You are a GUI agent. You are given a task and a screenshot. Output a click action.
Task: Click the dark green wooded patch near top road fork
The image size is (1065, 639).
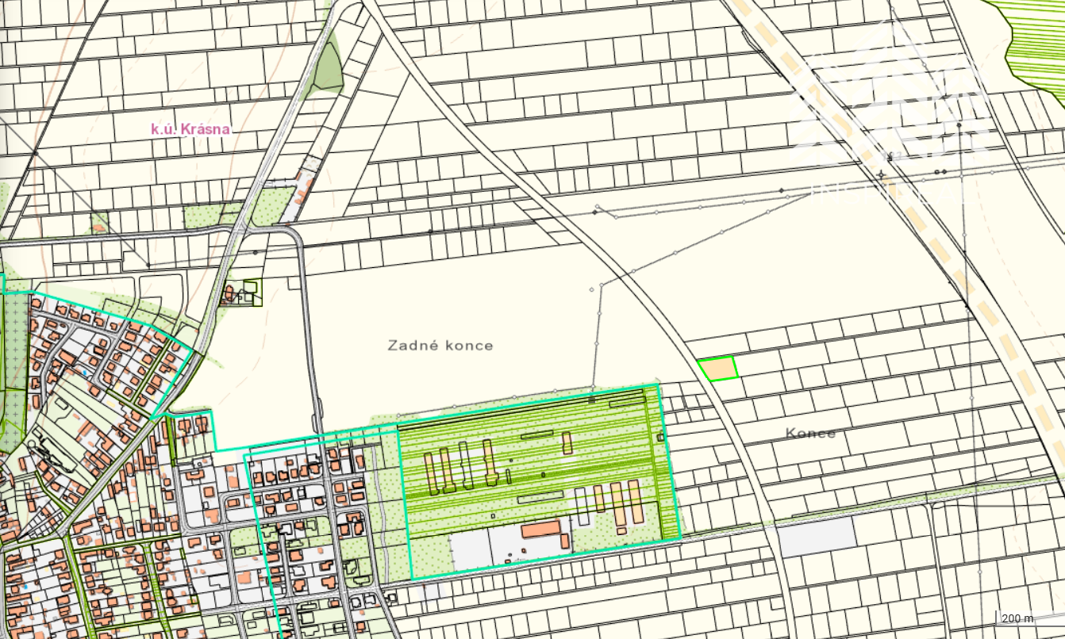click(x=327, y=67)
